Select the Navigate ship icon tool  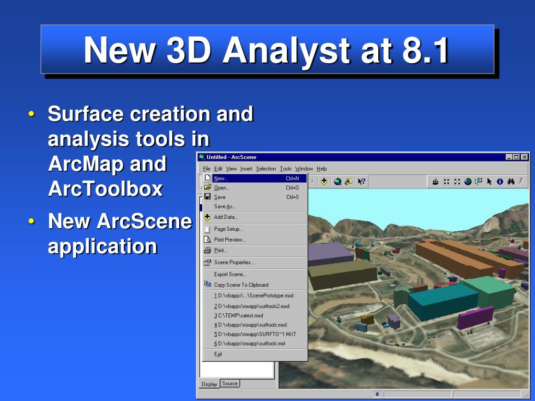tap(435, 182)
